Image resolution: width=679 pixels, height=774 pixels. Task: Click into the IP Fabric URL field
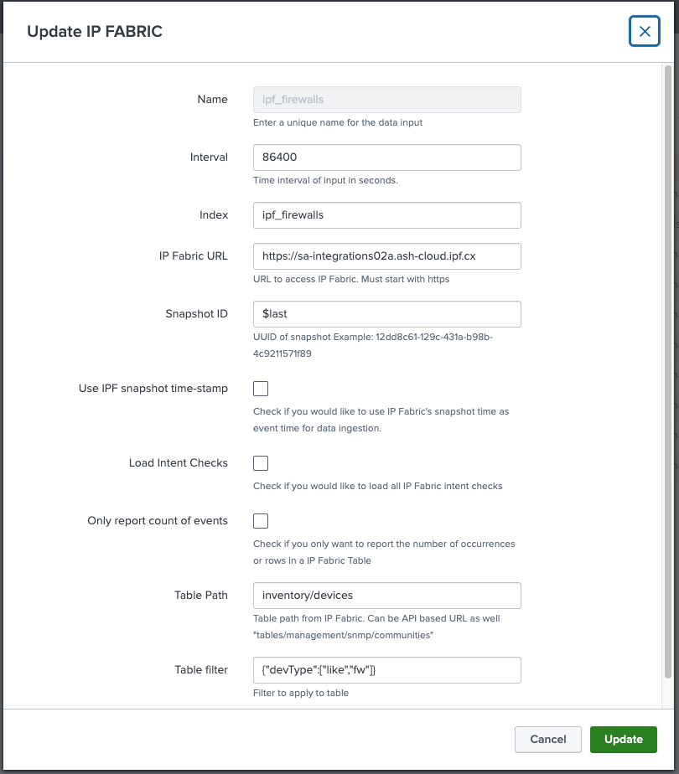coord(386,256)
